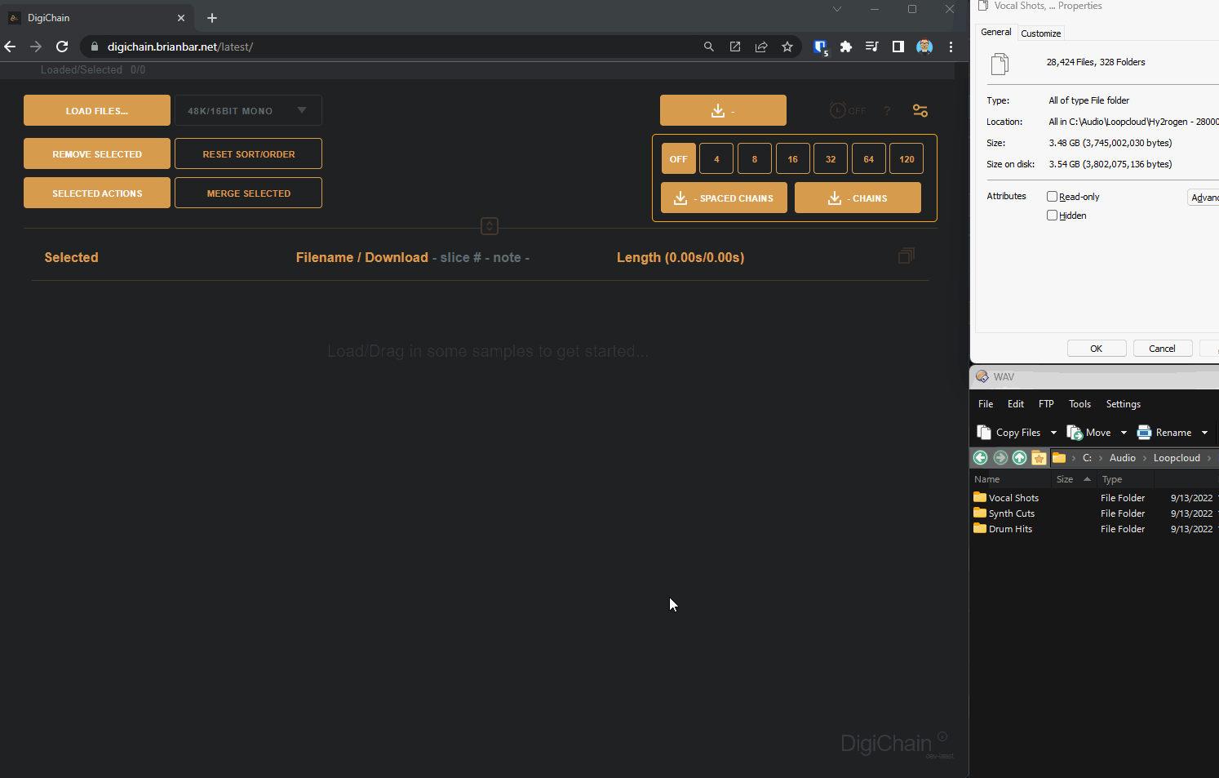Image resolution: width=1219 pixels, height=778 pixels.
Task: Open the DigiChain settings sliders icon
Action: (920, 111)
